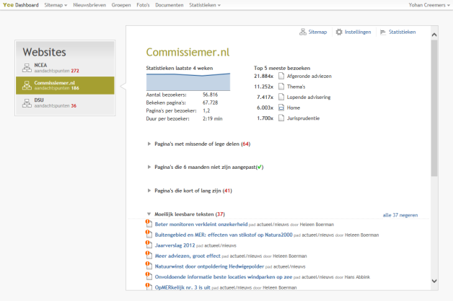Click the Statistieken bars icon in panel
Screen dimensions: 453x301
(x=383, y=32)
